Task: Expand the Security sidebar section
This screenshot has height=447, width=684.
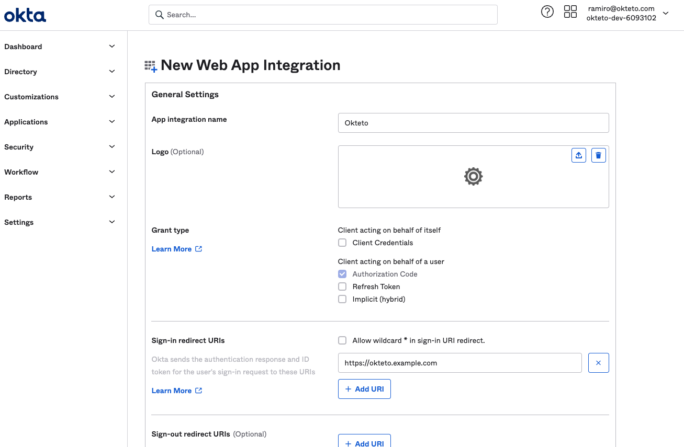Action: (x=60, y=147)
